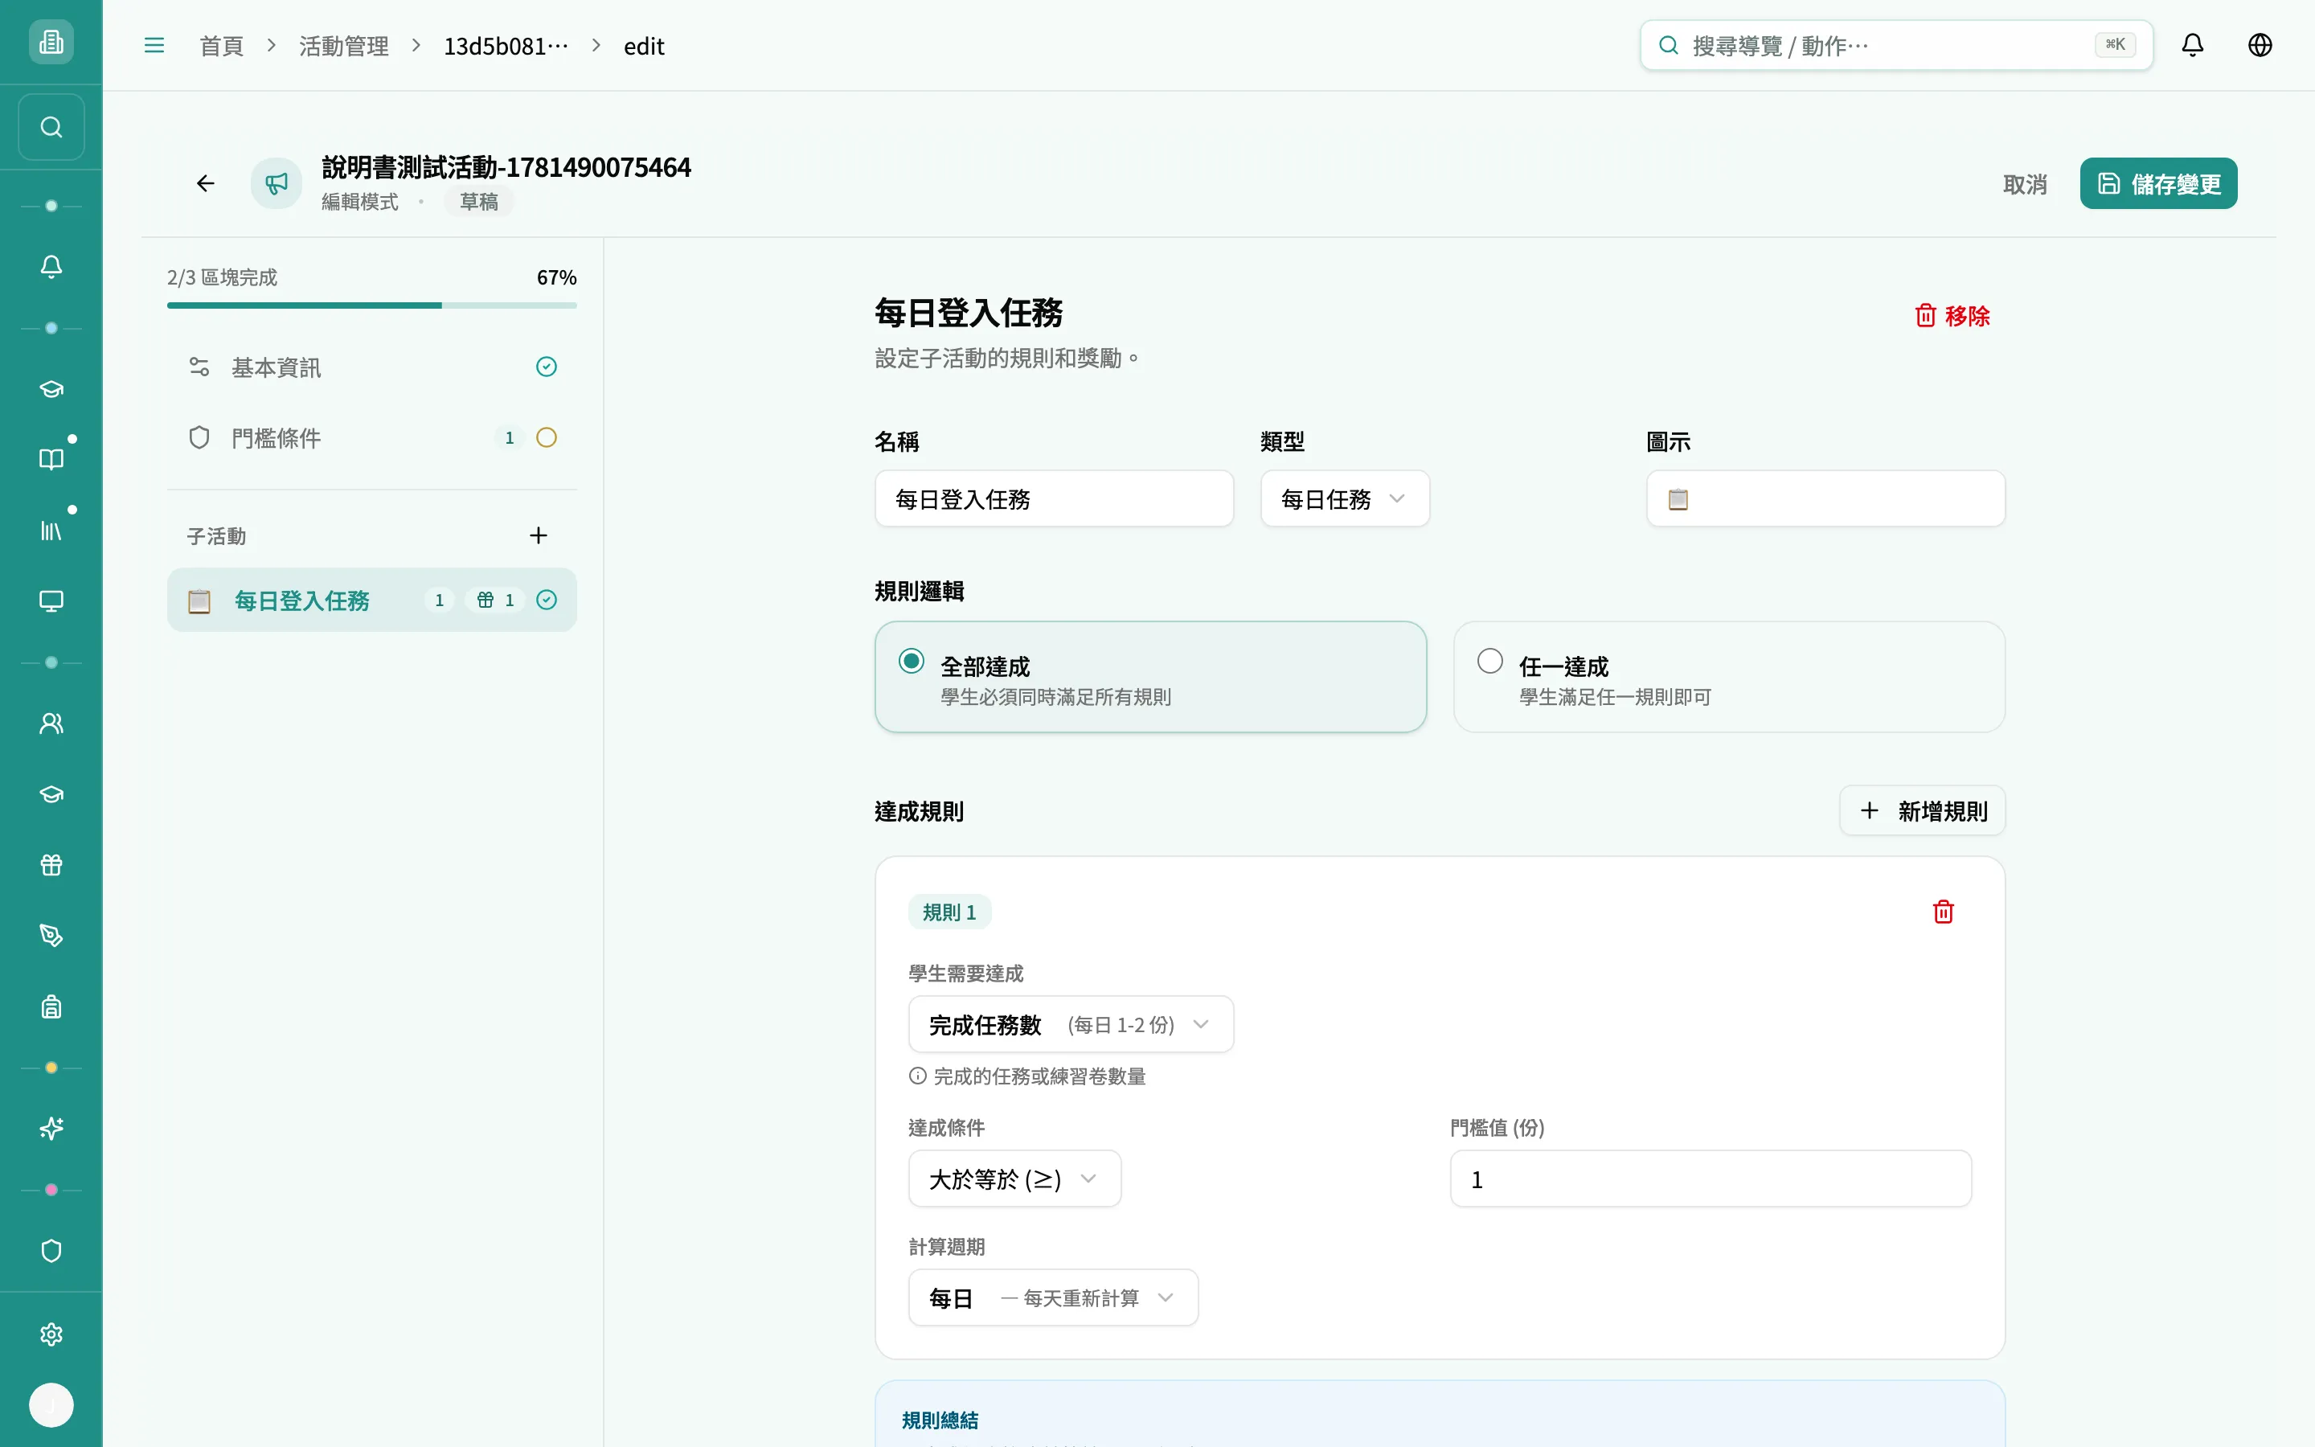
Task: Open the 類型 每日任務 dropdown
Action: tap(1344, 498)
